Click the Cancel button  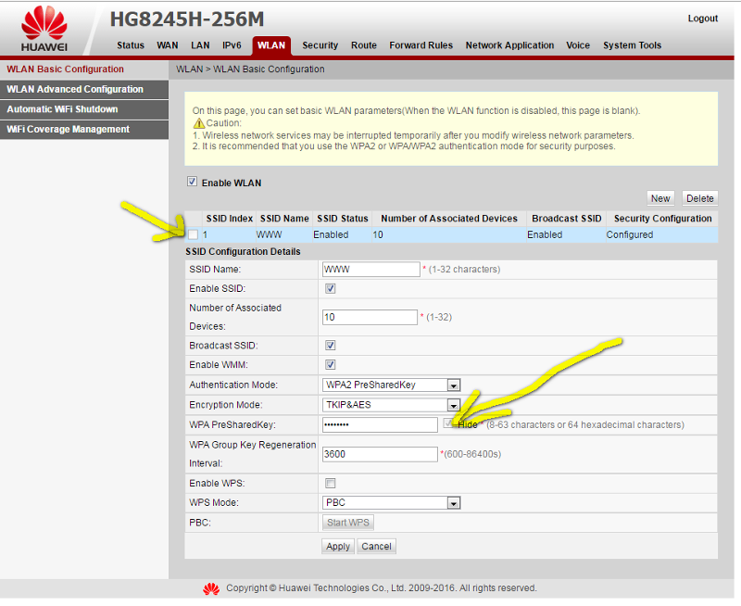pyautogui.click(x=376, y=547)
